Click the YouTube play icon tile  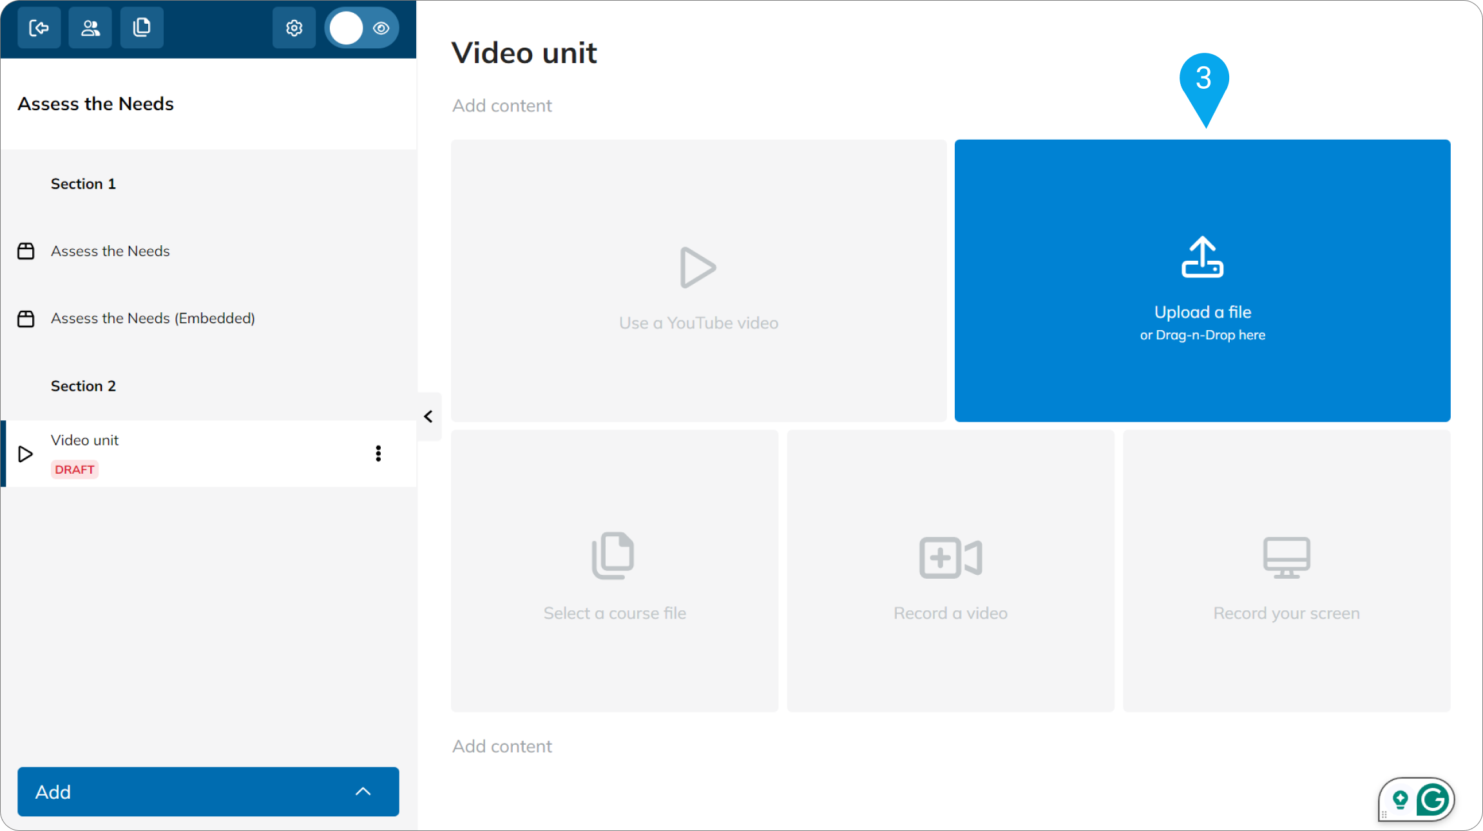pyautogui.click(x=698, y=267)
